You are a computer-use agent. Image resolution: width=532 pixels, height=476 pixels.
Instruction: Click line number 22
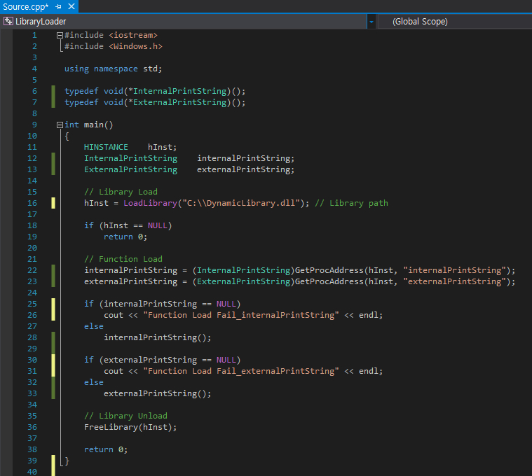[x=32, y=270]
